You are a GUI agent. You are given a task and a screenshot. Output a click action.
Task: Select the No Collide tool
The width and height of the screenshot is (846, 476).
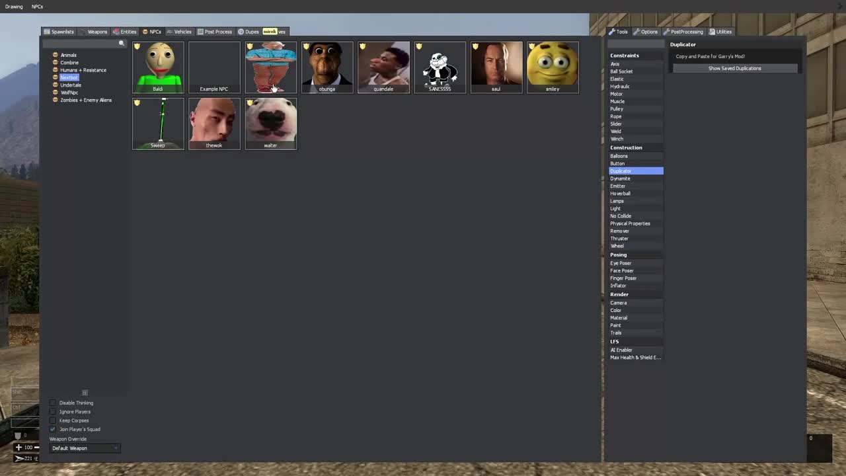(635, 216)
